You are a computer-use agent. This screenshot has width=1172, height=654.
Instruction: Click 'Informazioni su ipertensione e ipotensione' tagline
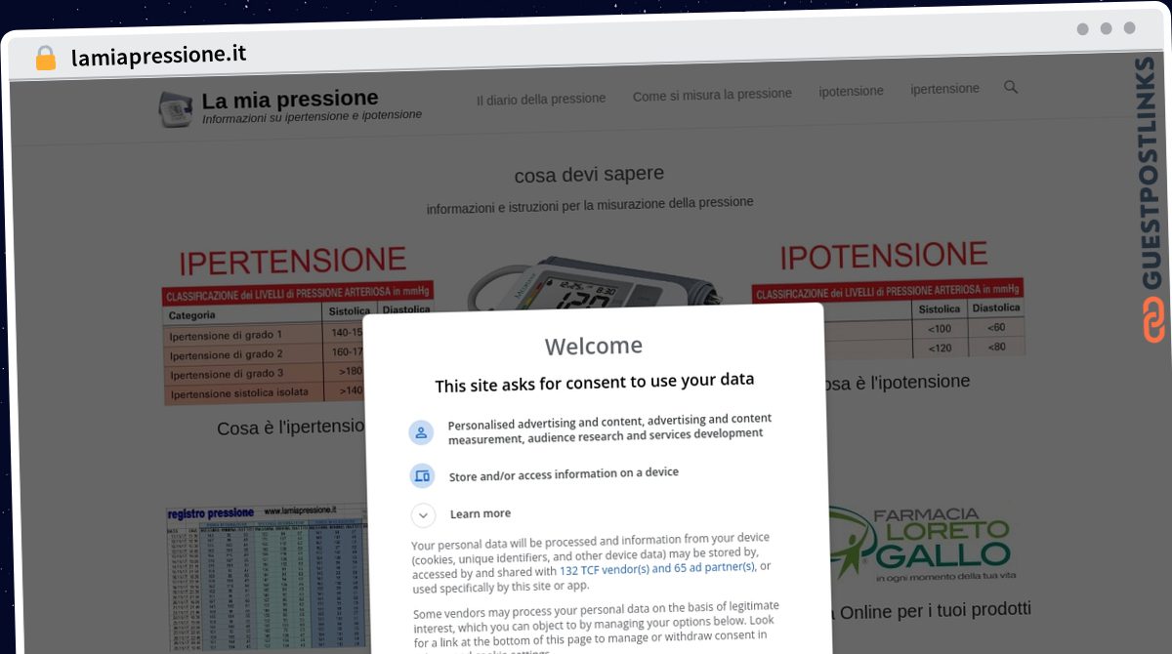(x=312, y=116)
